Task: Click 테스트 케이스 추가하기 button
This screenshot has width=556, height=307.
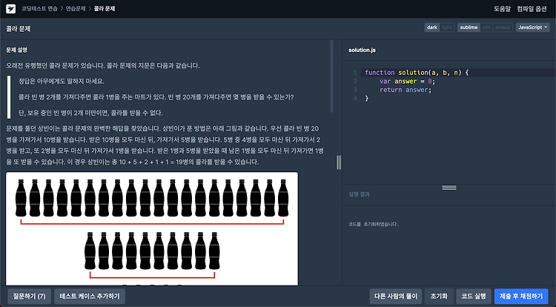Action: 90,296
